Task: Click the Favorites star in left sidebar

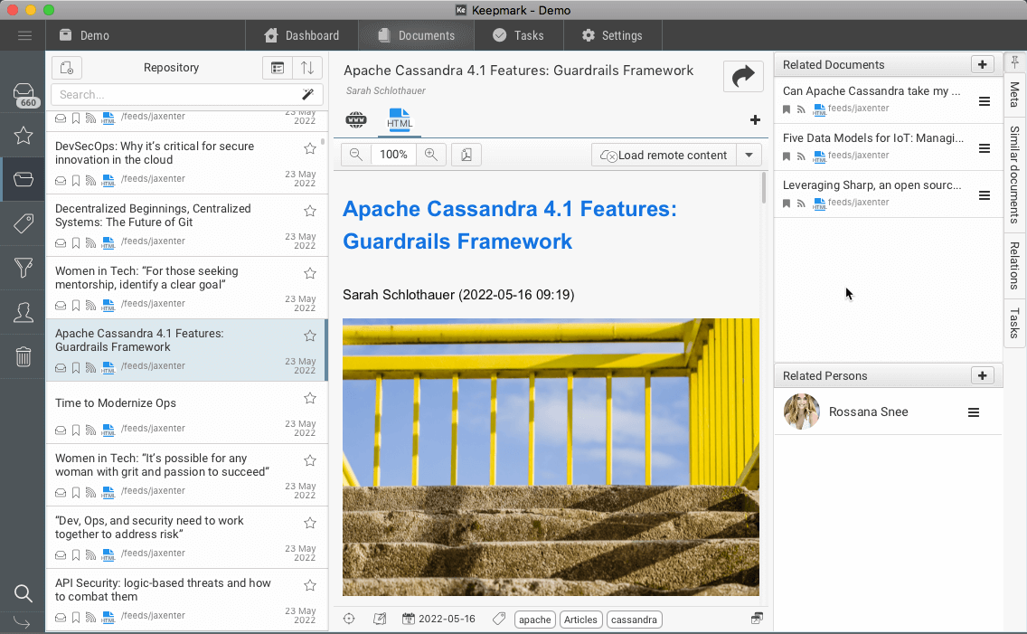Action: click(x=24, y=136)
